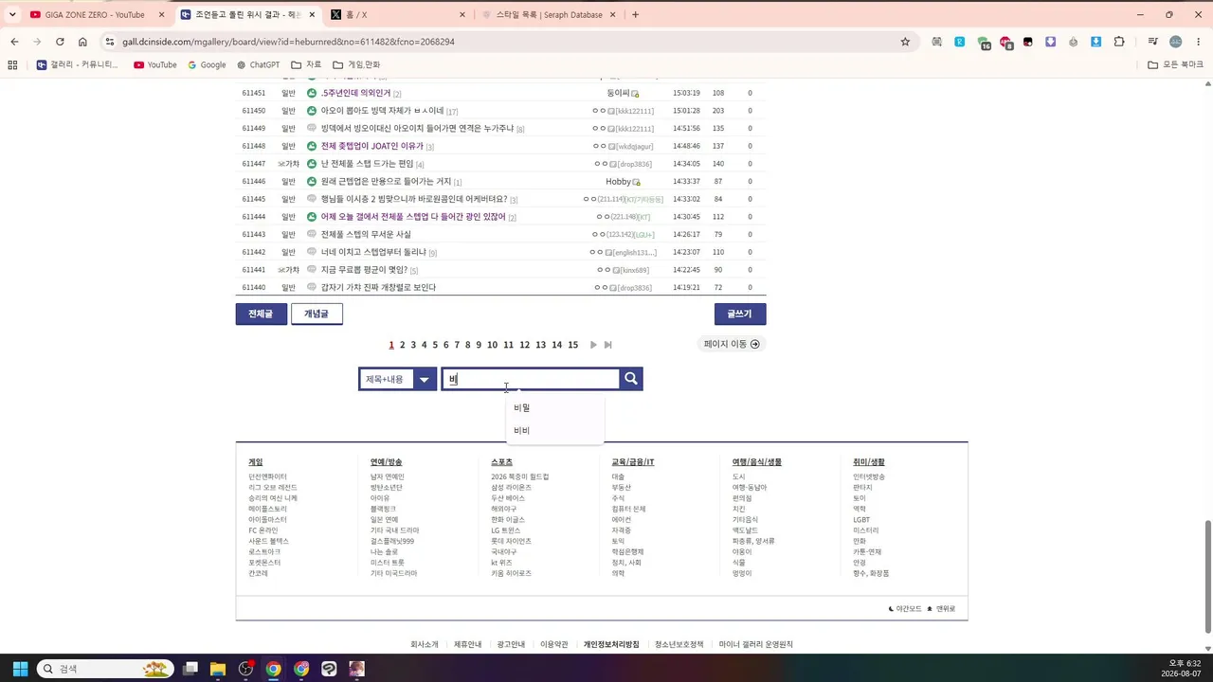Open the 자료 bookmark folder
Image resolution: width=1213 pixels, height=682 pixels.
pos(306,64)
